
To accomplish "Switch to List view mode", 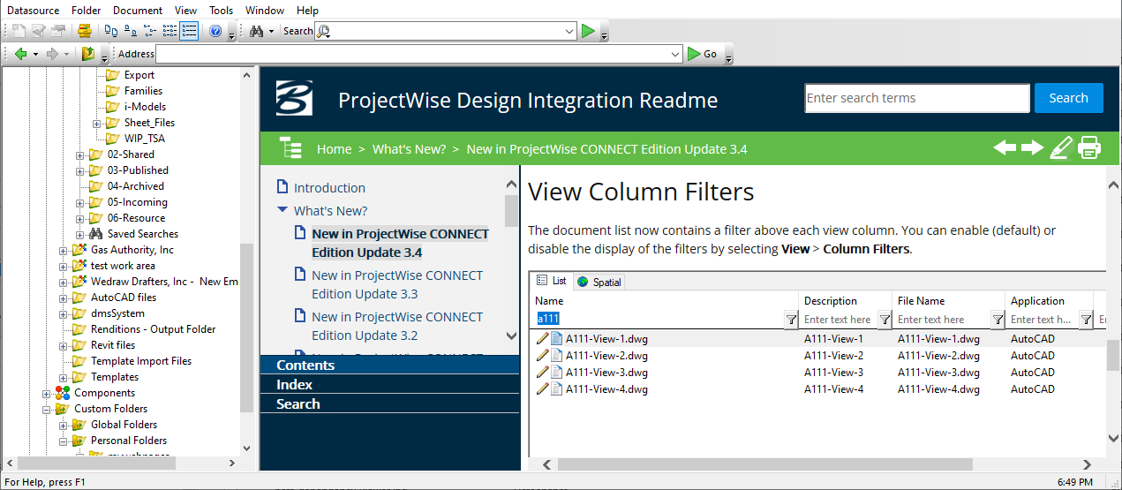I will 169,31.
